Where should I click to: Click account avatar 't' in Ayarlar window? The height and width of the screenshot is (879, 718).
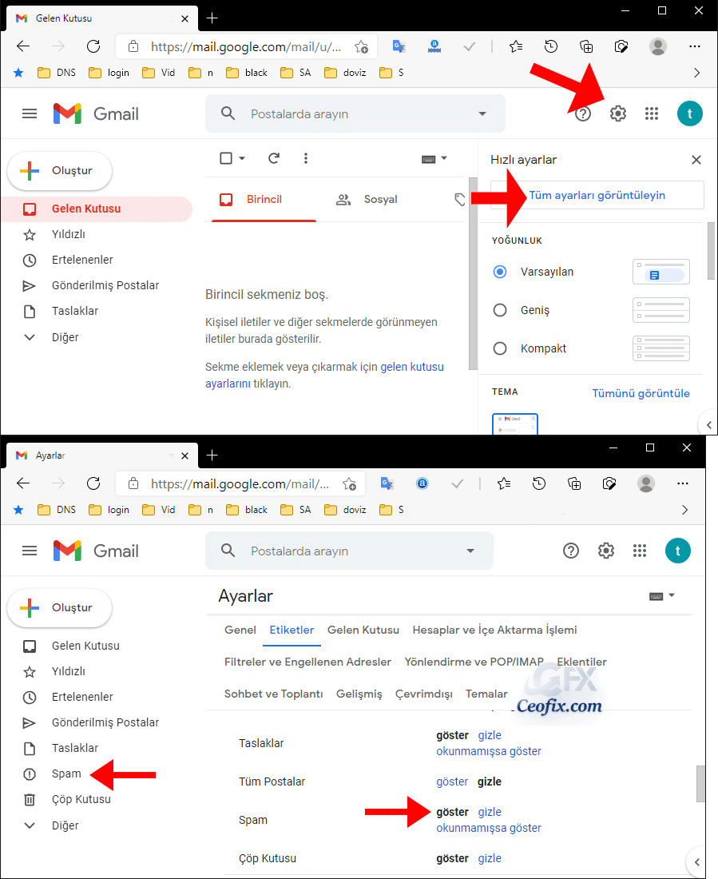tap(677, 551)
